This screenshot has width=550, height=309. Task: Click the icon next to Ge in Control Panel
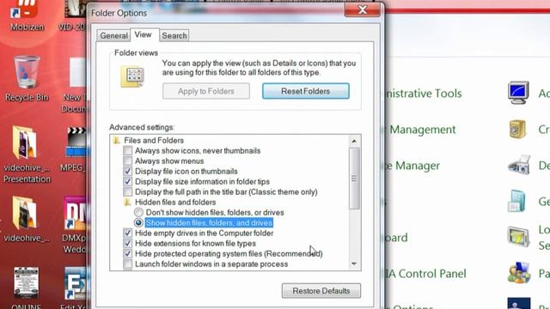[x=516, y=201]
